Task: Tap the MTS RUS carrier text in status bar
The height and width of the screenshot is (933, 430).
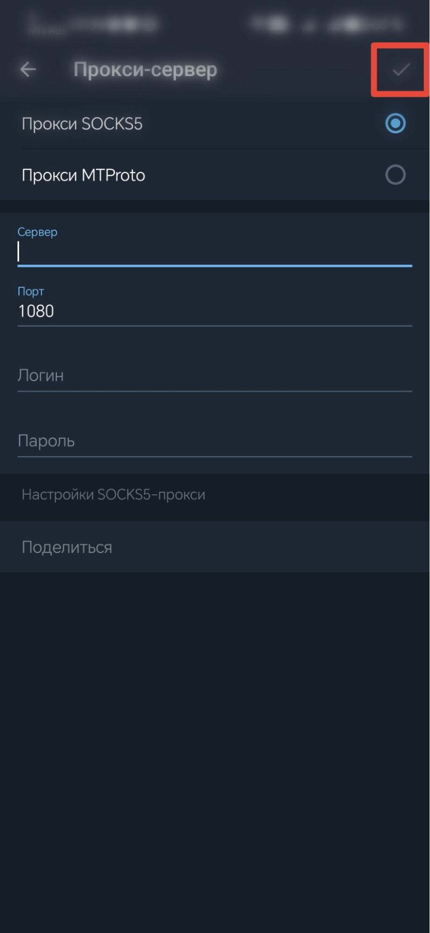Action: (x=47, y=31)
